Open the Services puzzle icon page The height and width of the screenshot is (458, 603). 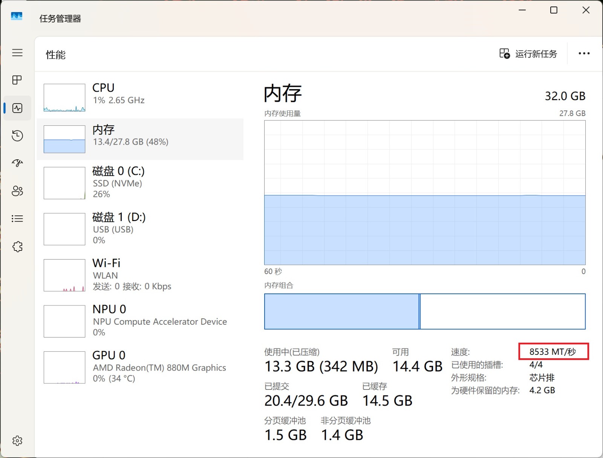[17, 247]
